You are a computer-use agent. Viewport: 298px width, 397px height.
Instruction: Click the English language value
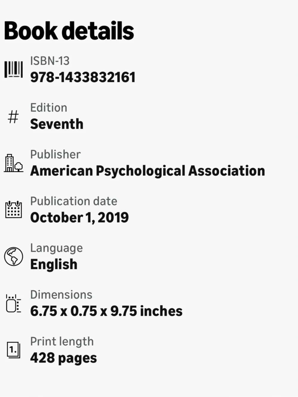point(54,265)
